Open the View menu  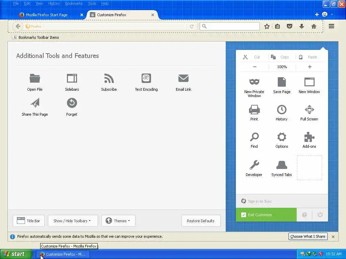39,3
